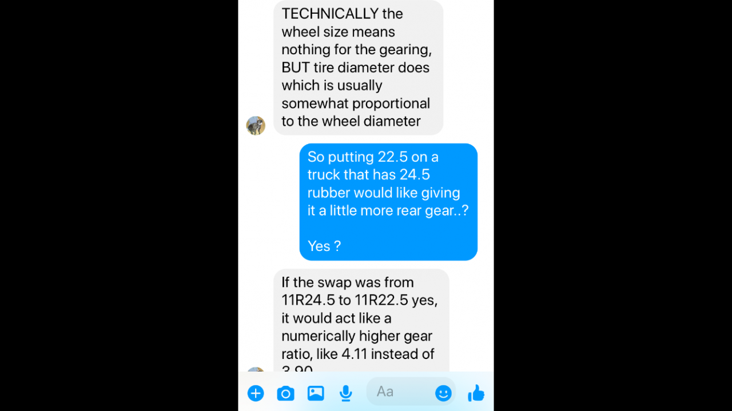The image size is (732, 411).
Task: Tap the 'Yes ?' line in blue bubble
Action: click(324, 246)
